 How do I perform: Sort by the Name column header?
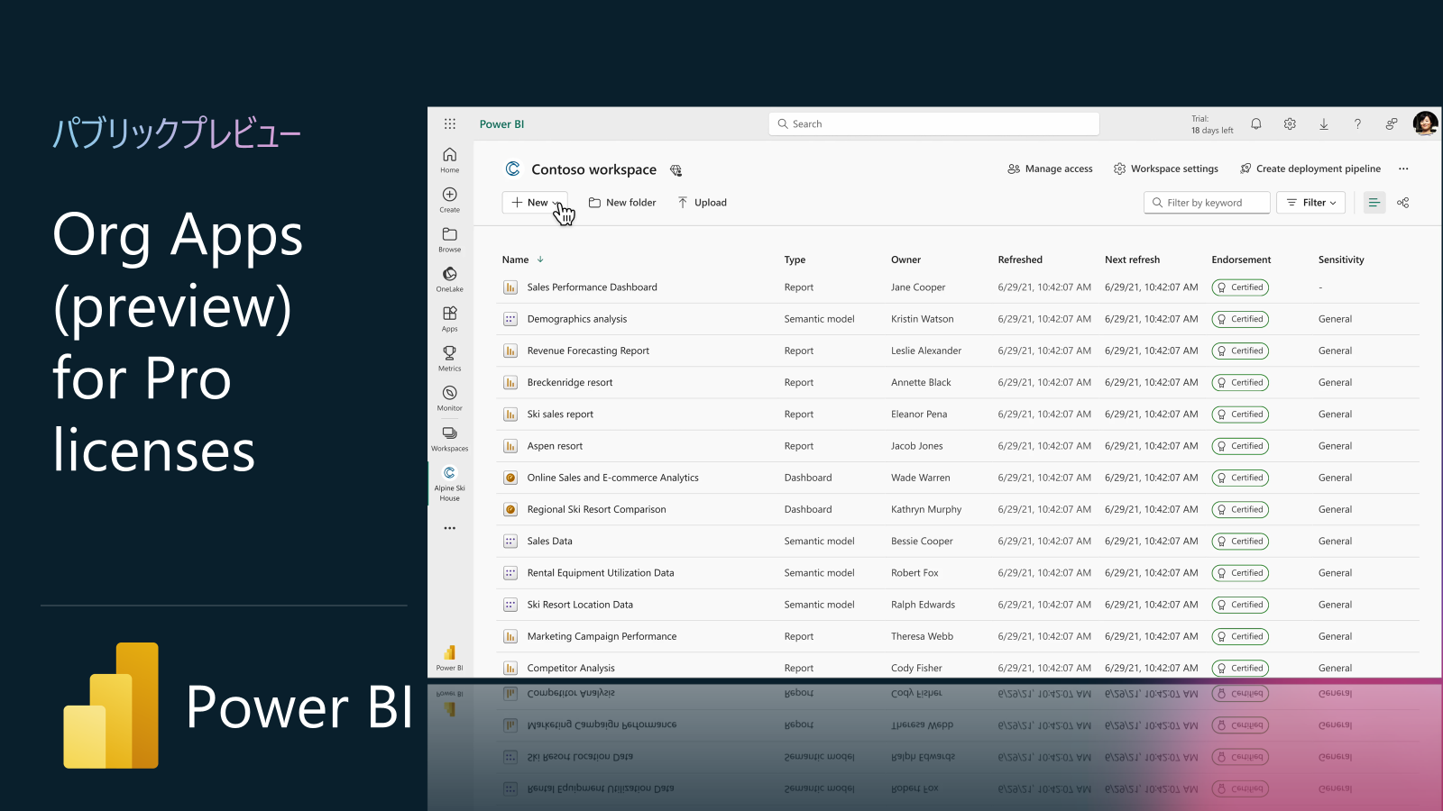[515, 260]
